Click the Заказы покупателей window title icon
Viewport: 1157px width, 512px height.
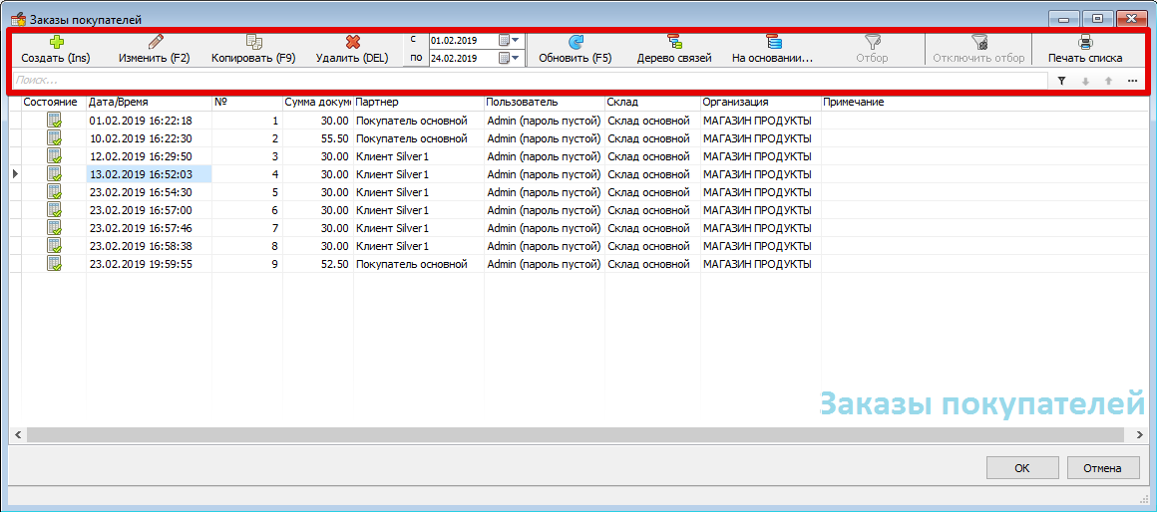[x=18, y=19]
